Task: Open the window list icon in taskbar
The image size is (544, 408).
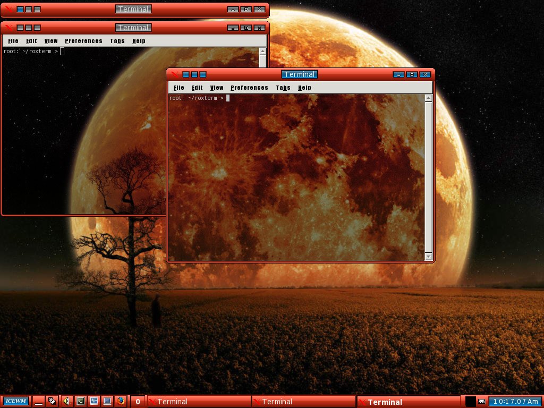Action: coord(52,402)
